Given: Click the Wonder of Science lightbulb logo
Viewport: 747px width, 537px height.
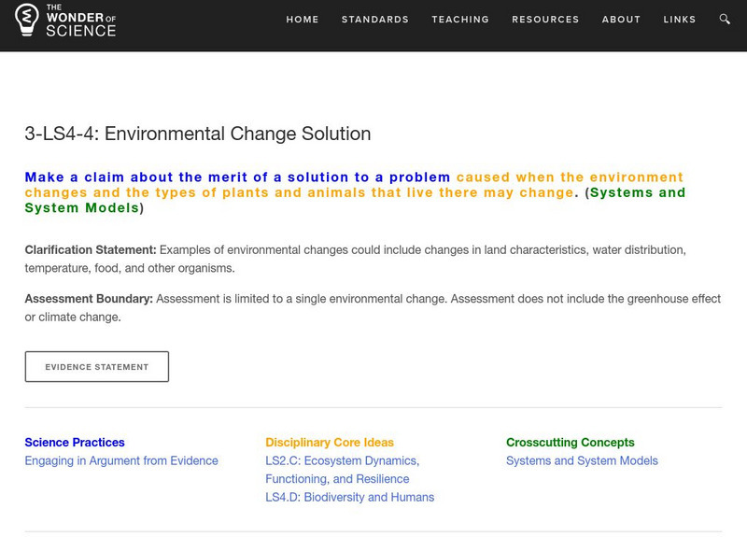Looking at the screenshot, I should click(25, 20).
